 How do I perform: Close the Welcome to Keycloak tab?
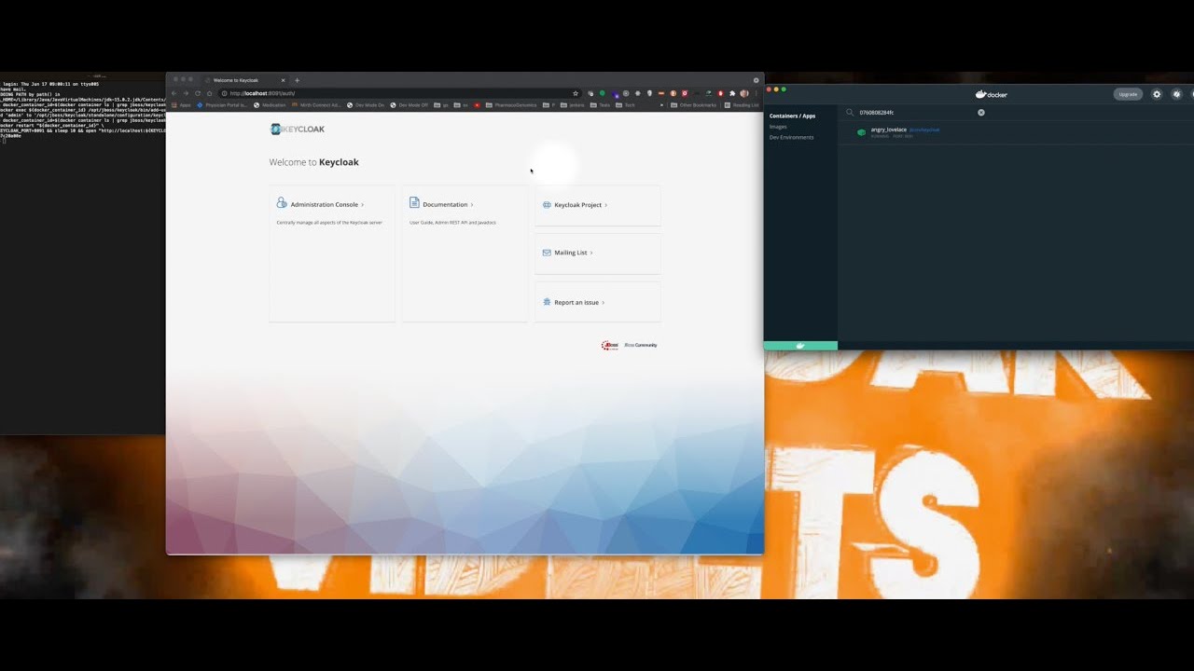tap(283, 80)
